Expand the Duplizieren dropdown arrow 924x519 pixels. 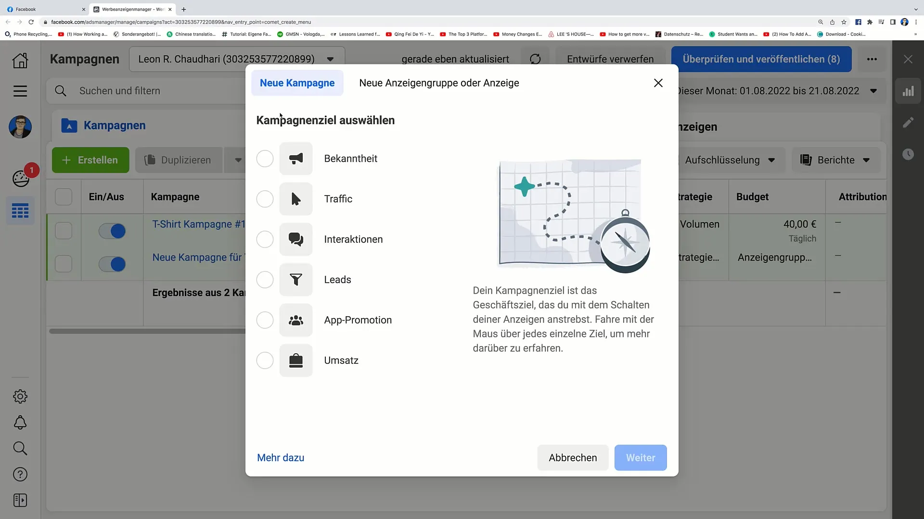pyautogui.click(x=238, y=160)
